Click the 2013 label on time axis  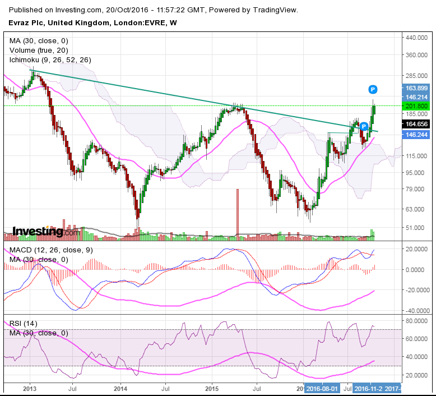click(x=30, y=389)
